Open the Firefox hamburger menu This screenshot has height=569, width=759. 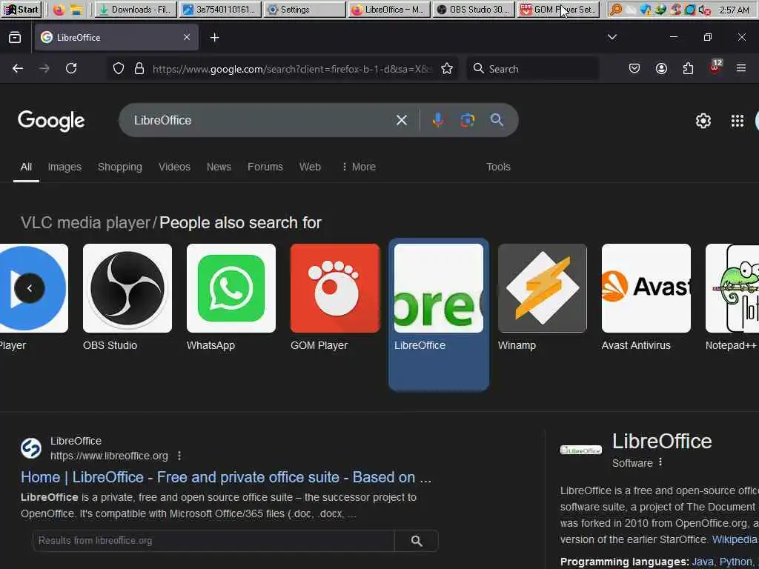pyautogui.click(x=741, y=68)
